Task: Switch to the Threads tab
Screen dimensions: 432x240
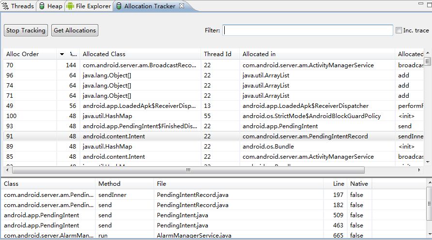Action: tap(18, 6)
